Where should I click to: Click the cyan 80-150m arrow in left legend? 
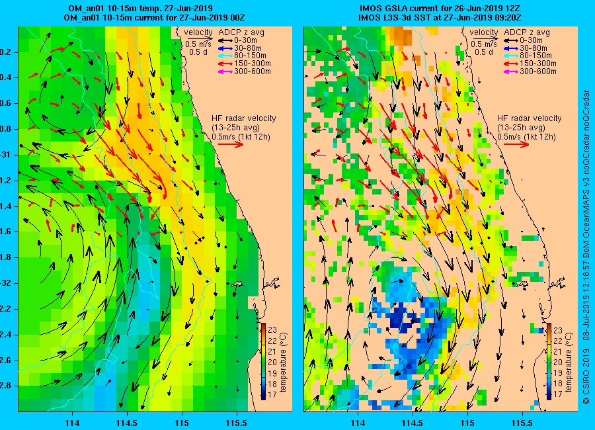pos(225,56)
